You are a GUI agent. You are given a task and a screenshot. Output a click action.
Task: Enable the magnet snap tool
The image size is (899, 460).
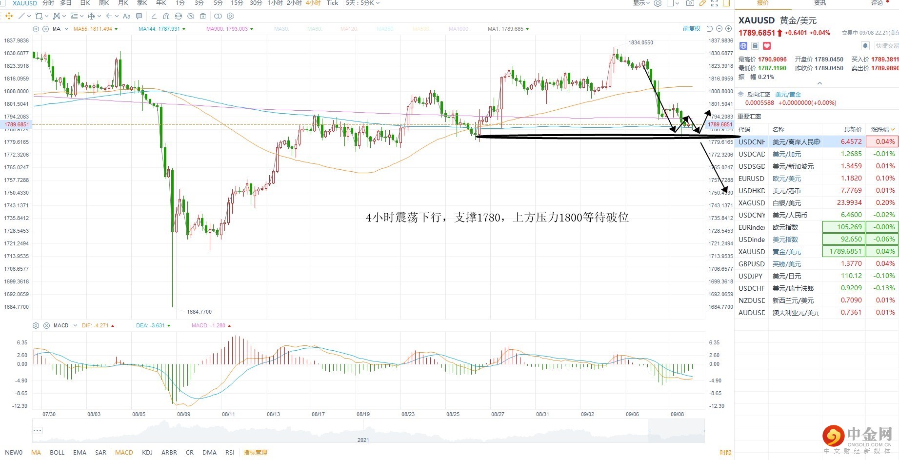166,16
